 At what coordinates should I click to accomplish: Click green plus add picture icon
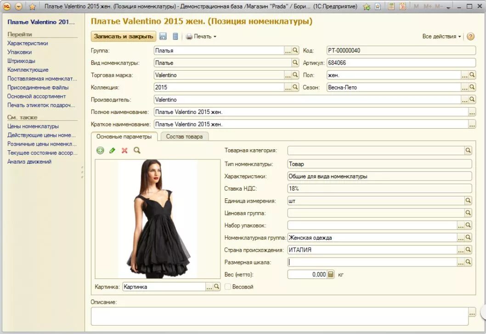pyautogui.click(x=100, y=150)
